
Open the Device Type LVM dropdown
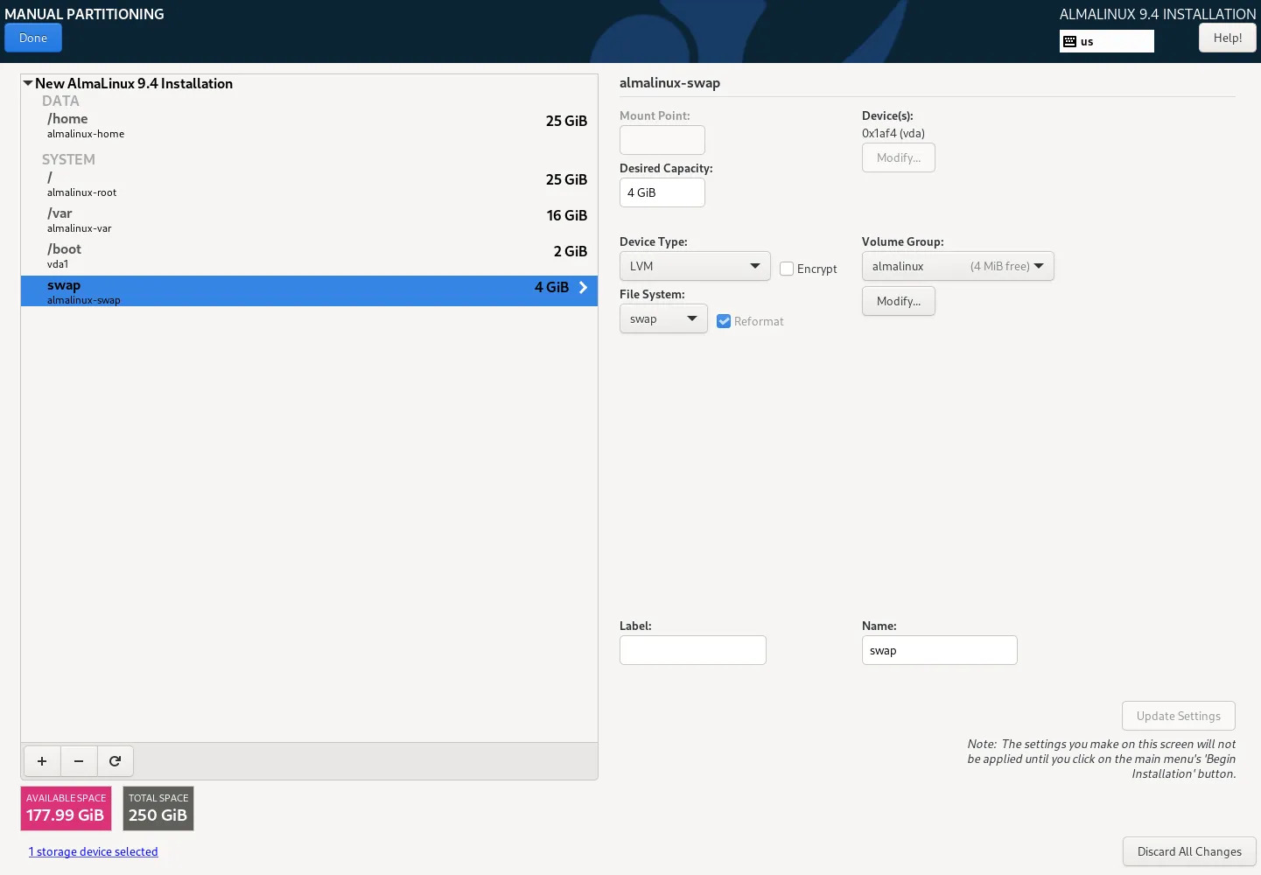[x=694, y=266]
